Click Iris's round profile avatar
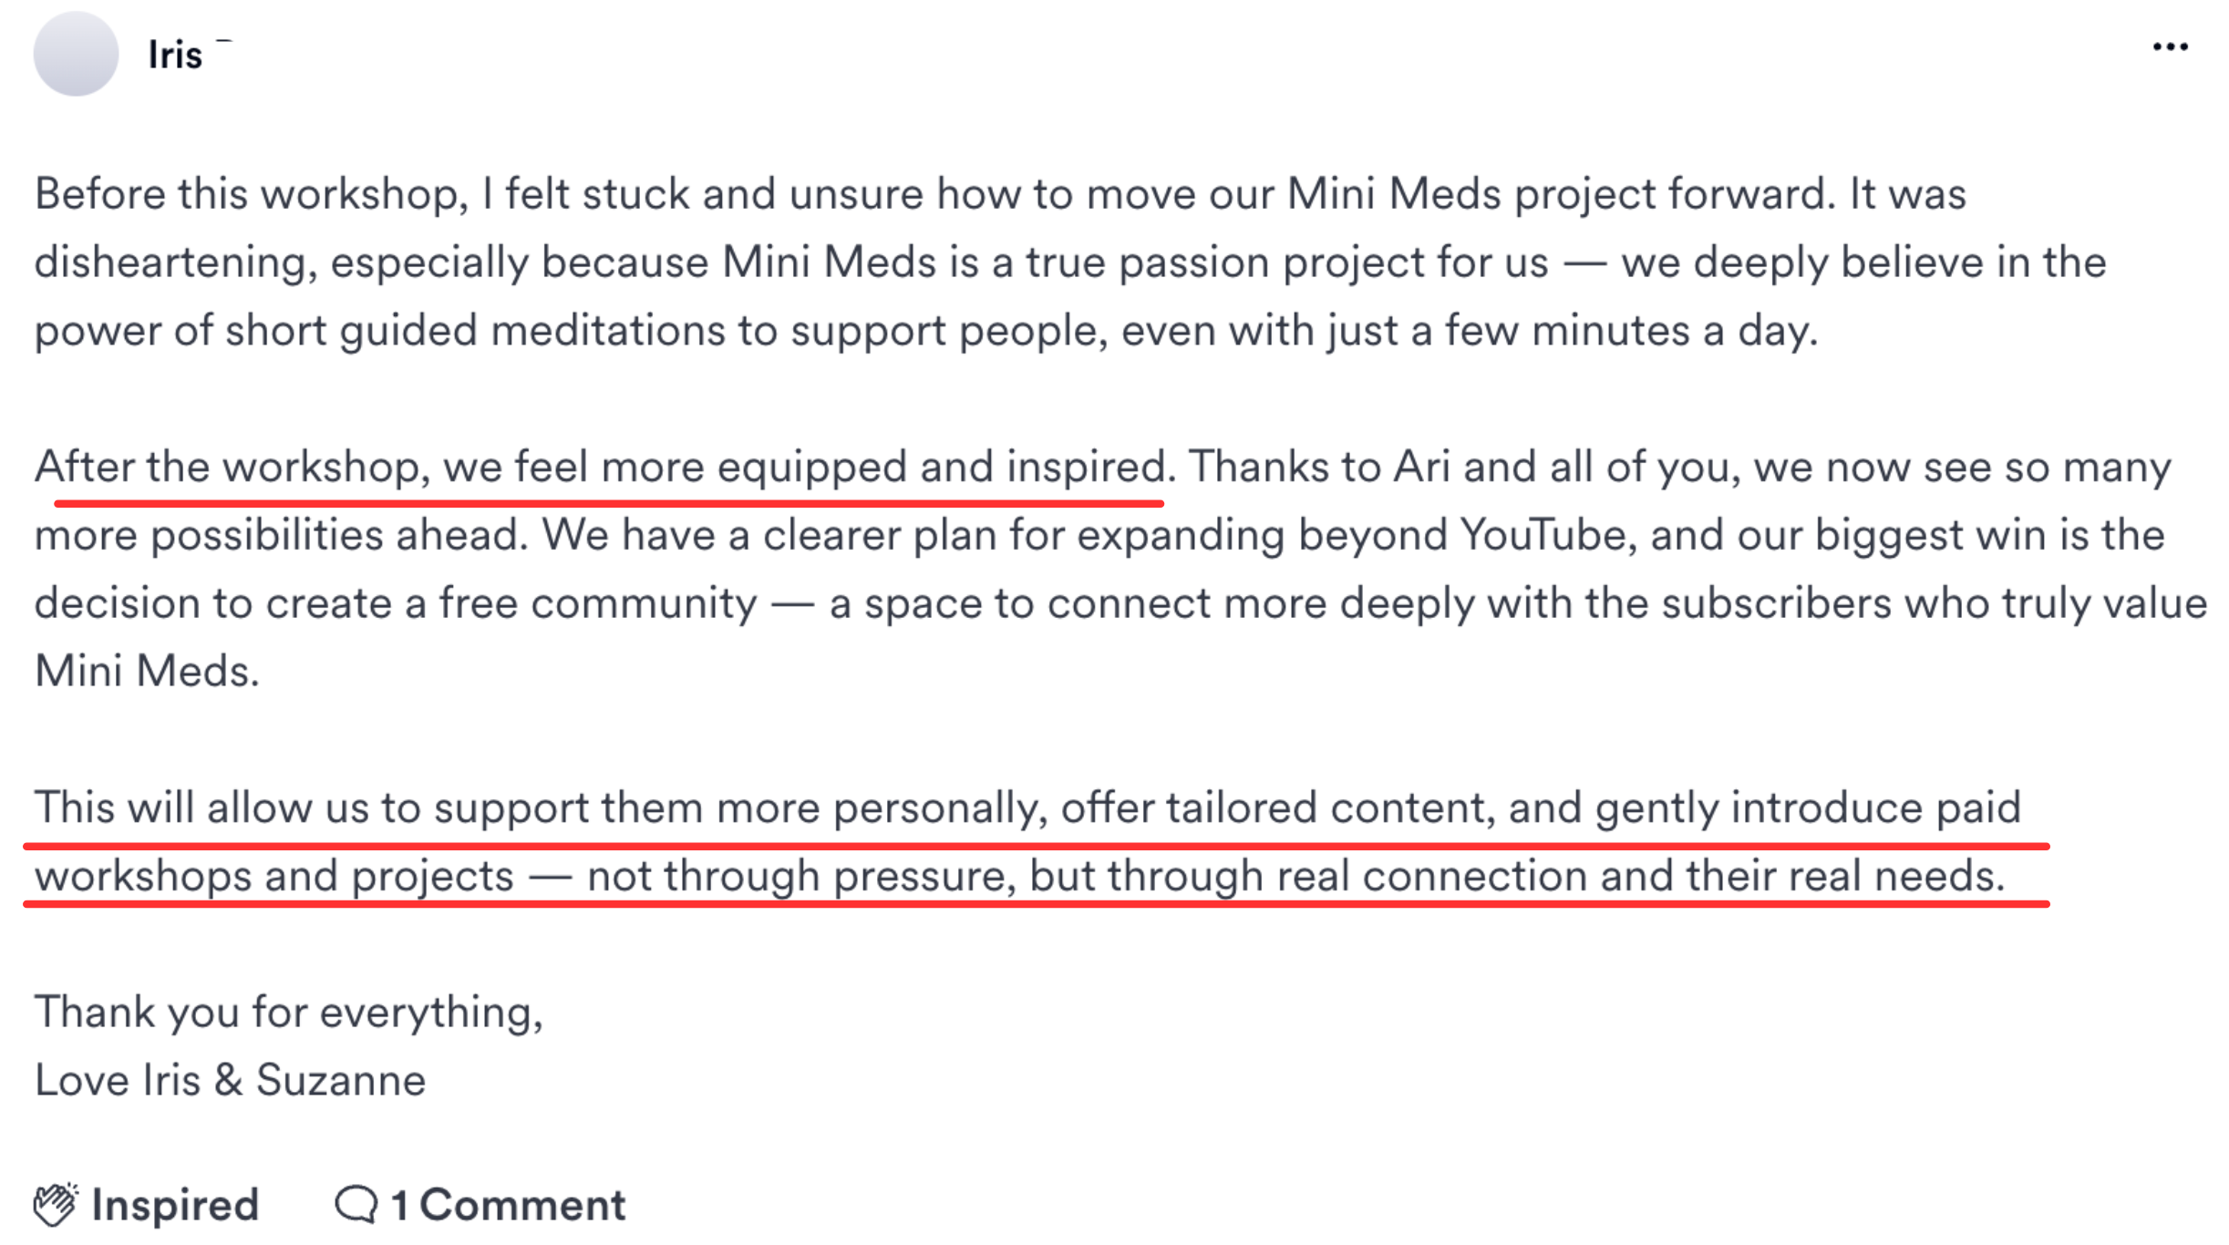The image size is (2229, 1245). point(76,54)
